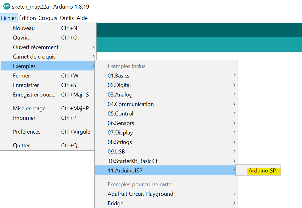Expand the 11.ArduinoISP submenu entry

[x=166, y=170]
